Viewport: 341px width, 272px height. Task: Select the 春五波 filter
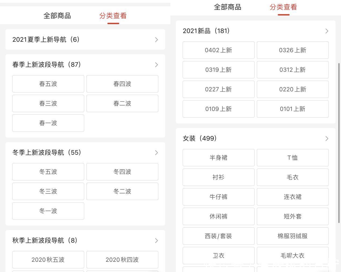(x=48, y=84)
